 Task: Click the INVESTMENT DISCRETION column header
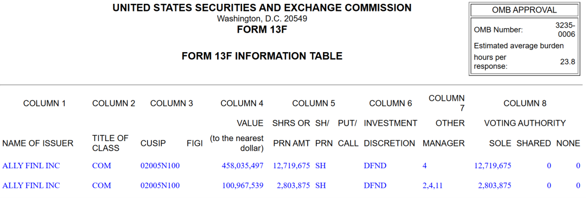coord(391,133)
